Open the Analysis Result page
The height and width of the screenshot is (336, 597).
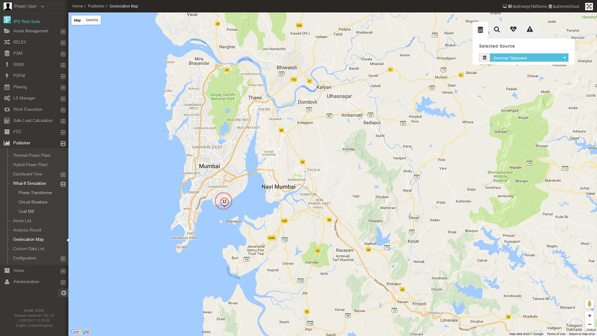pyautogui.click(x=27, y=230)
